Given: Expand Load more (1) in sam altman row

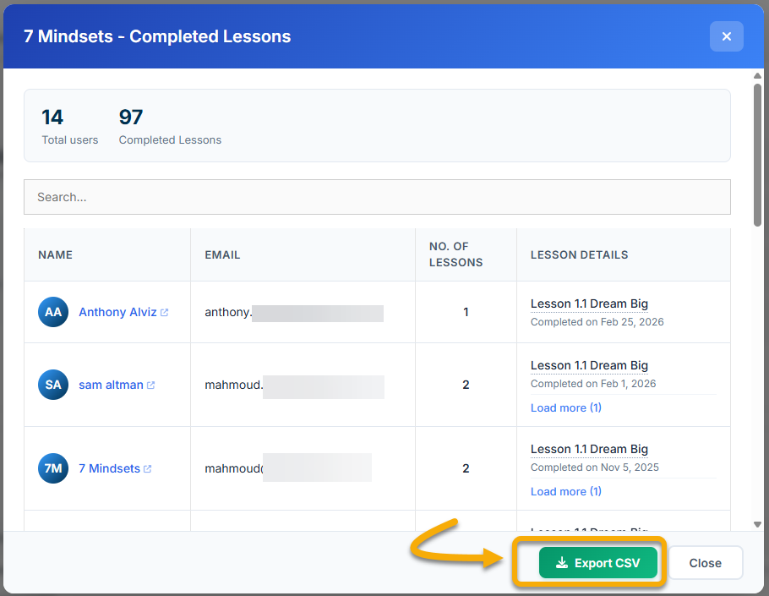Looking at the screenshot, I should (566, 407).
